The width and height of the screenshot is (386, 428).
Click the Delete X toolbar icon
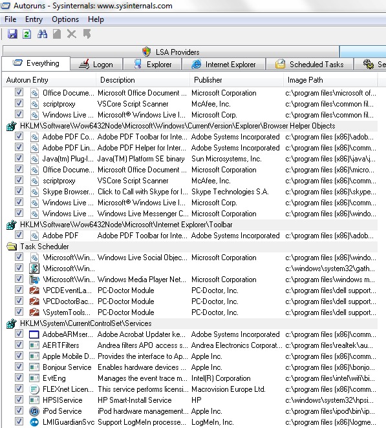point(72,34)
